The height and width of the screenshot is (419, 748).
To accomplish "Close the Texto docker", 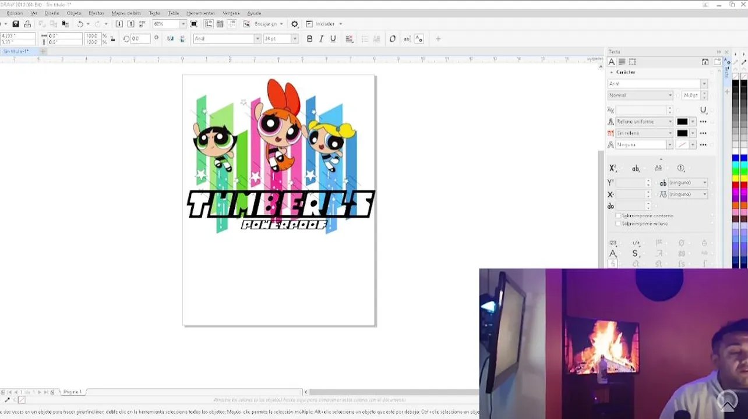I will point(726,52).
